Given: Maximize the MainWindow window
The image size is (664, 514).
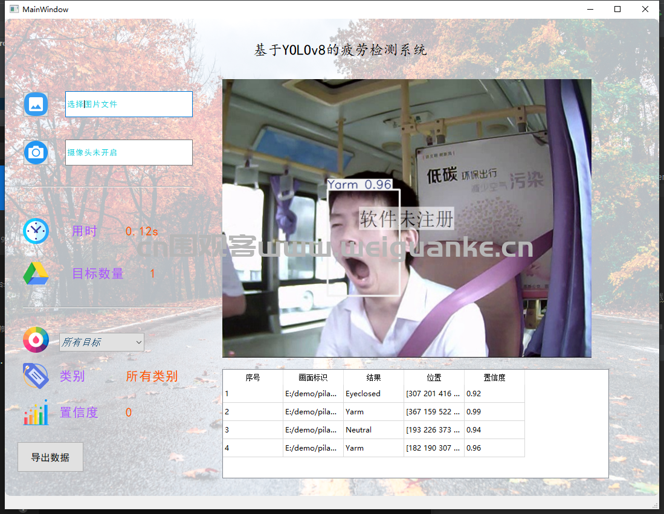Looking at the screenshot, I should pyautogui.click(x=617, y=9).
